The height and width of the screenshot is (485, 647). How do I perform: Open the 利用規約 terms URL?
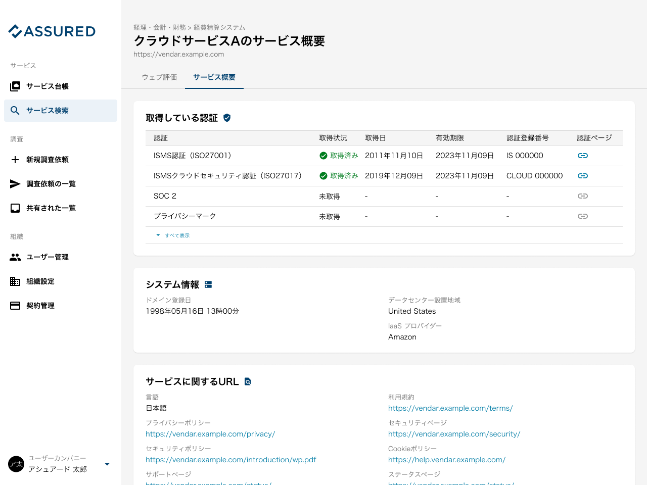pyautogui.click(x=450, y=408)
